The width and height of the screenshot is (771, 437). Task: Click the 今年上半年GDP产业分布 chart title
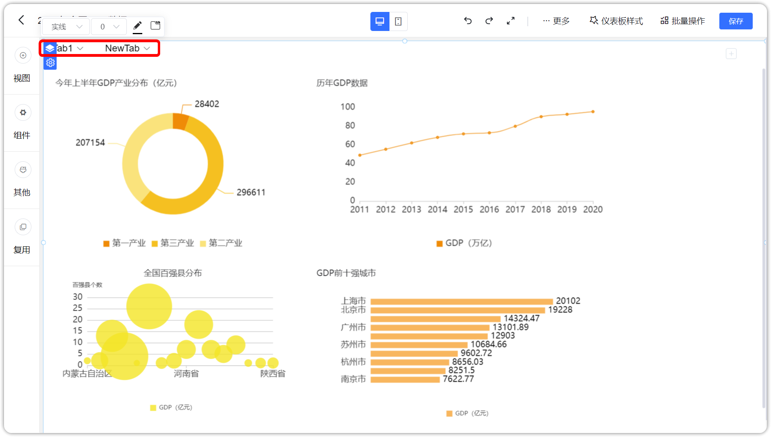click(x=116, y=83)
